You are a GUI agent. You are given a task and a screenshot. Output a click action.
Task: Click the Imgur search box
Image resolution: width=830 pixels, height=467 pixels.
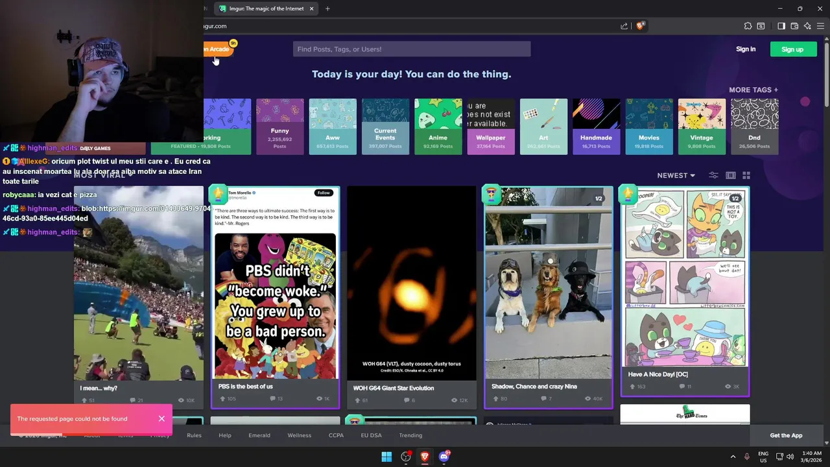(x=412, y=49)
